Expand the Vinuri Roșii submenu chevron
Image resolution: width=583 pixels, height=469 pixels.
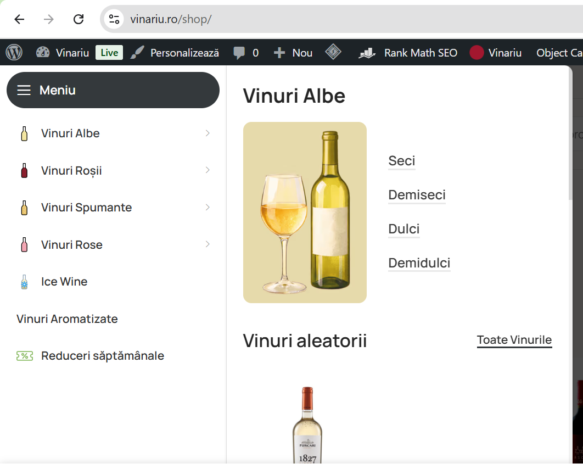(x=208, y=170)
